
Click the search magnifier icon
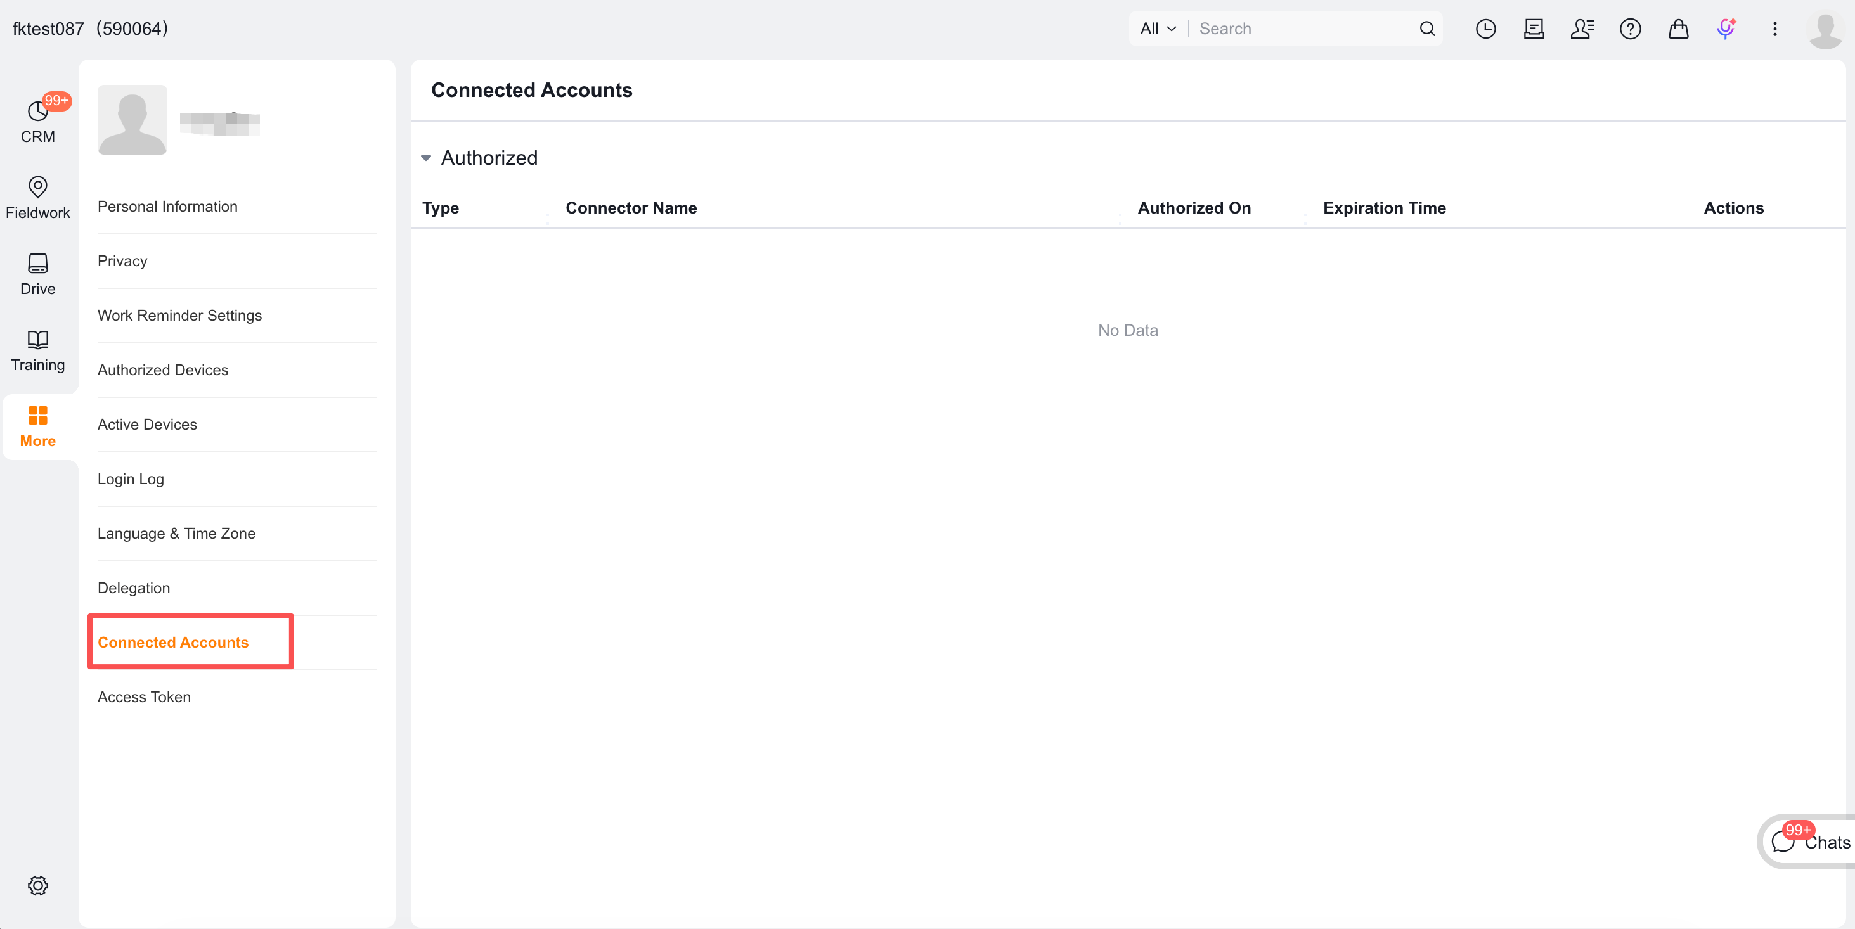(1426, 29)
